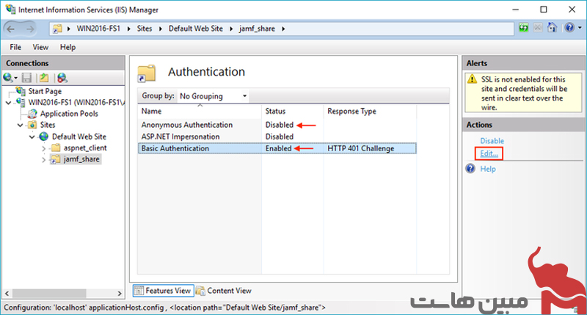Open the Help menu

(68, 47)
